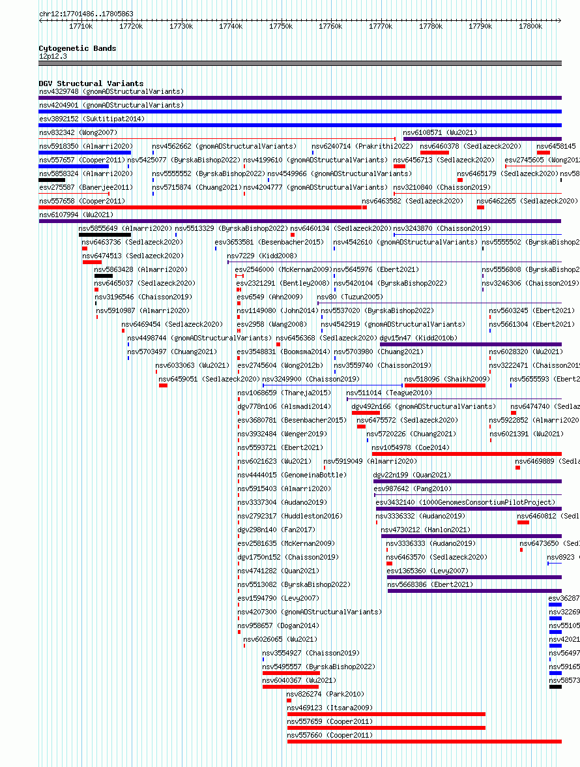Open esv987642 Pang2010 variant

413,489
